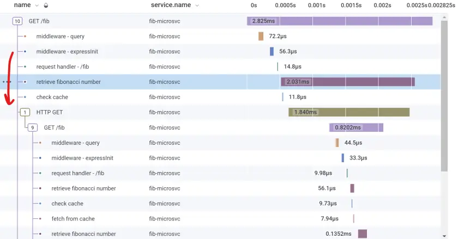
Task: Click the 2.825ms root span duration bar
Action: [339, 21]
